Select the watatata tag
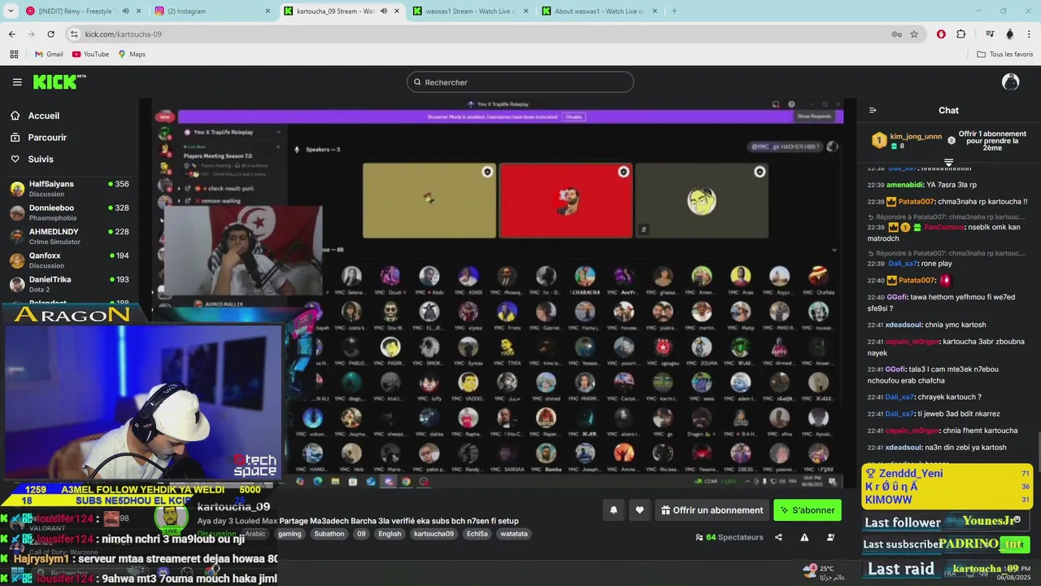Viewport: 1041px width, 586px height. click(514, 534)
